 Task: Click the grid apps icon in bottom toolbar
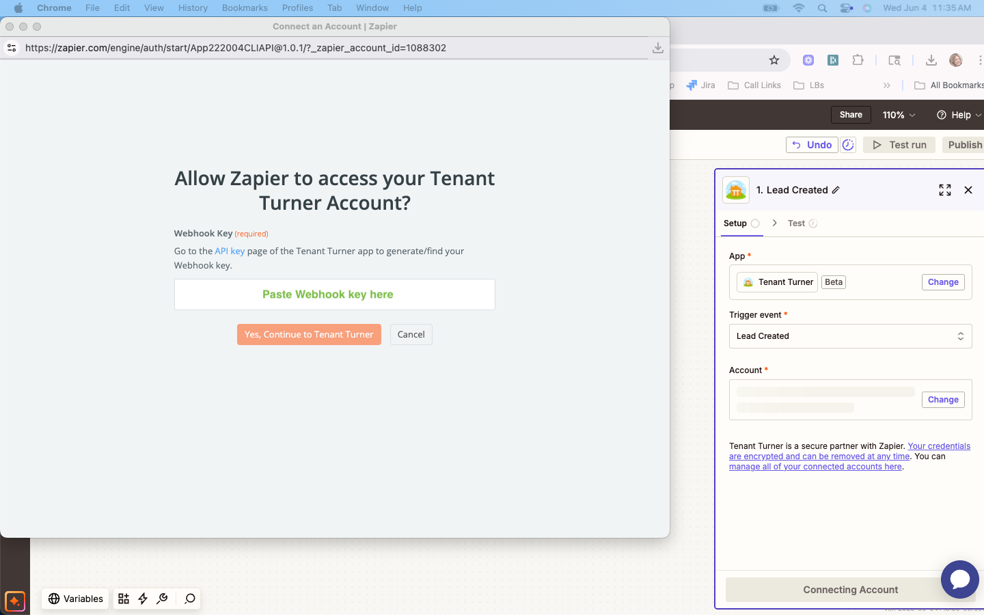(124, 599)
